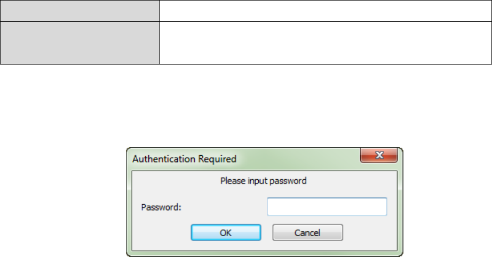Close the Authentication Required dialog
Image resolution: width=492 pixels, height=257 pixels.
(380, 156)
